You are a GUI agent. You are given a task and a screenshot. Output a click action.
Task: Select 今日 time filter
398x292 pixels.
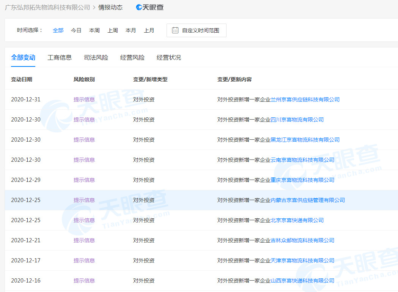coord(76,30)
